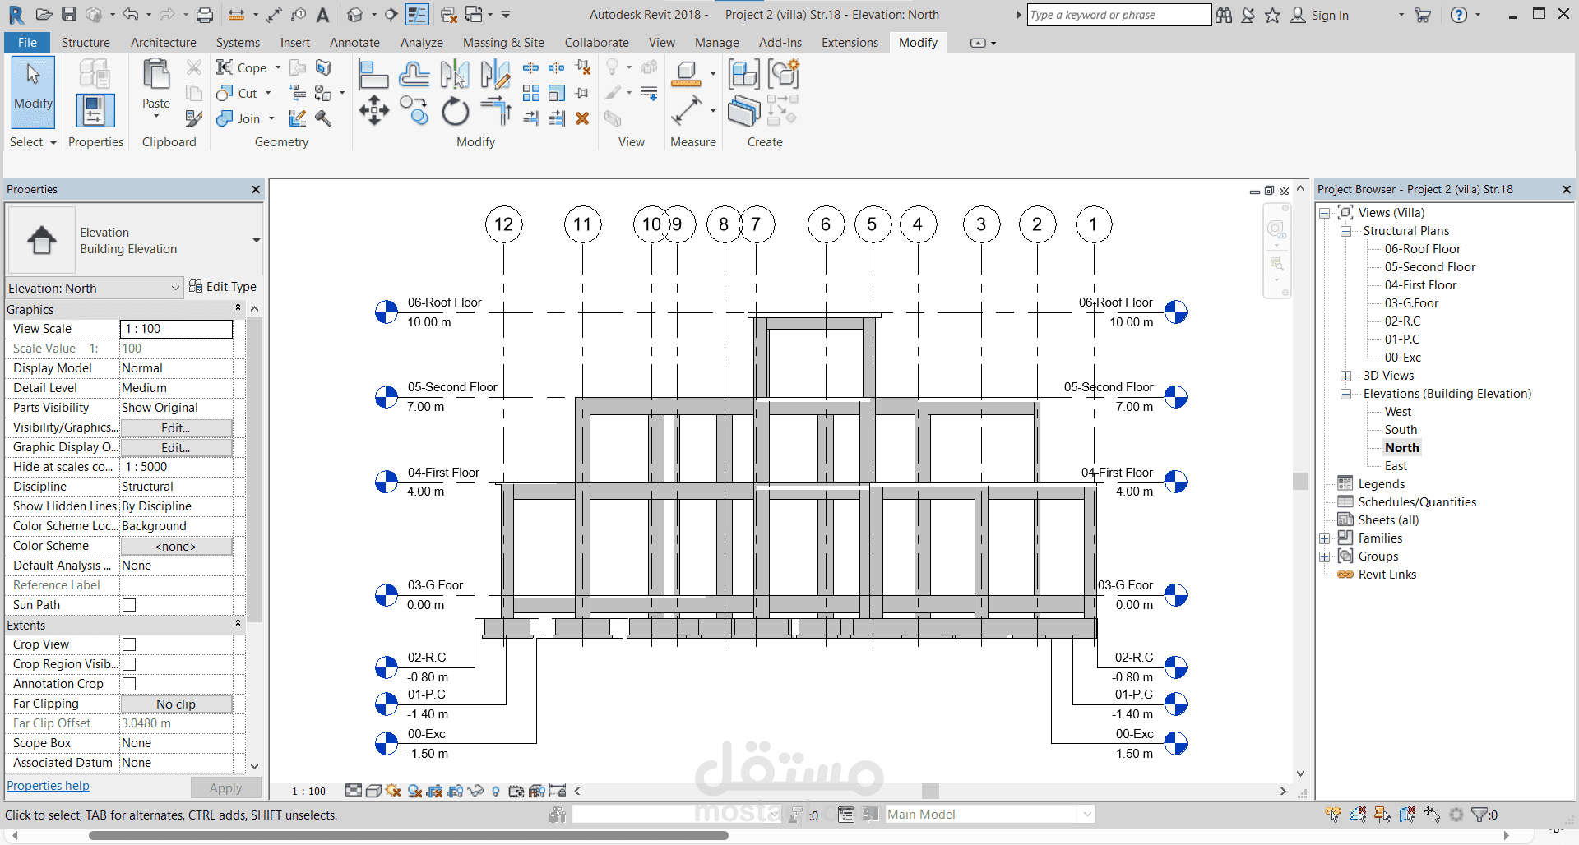This screenshot has height=845, width=1579.
Task: Expand the Families node in Project Browser
Action: [1325, 538]
